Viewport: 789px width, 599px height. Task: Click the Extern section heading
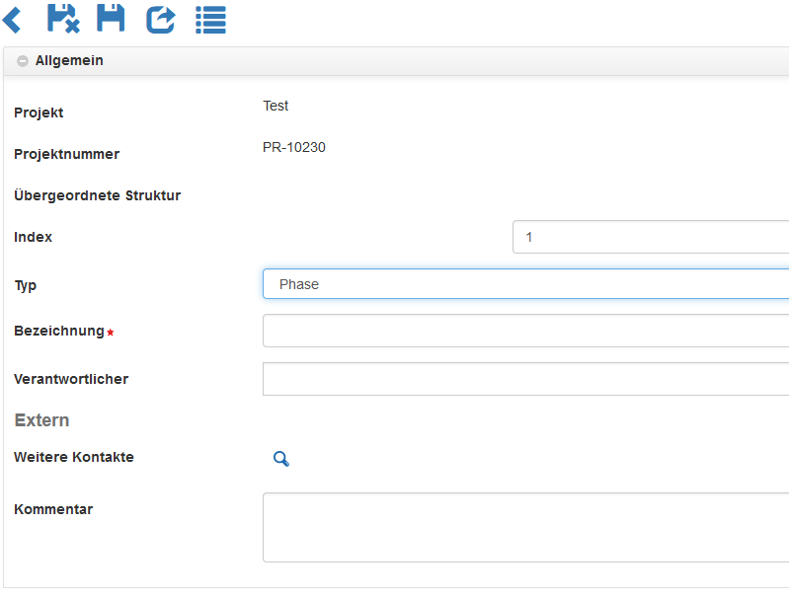(41, 420)
